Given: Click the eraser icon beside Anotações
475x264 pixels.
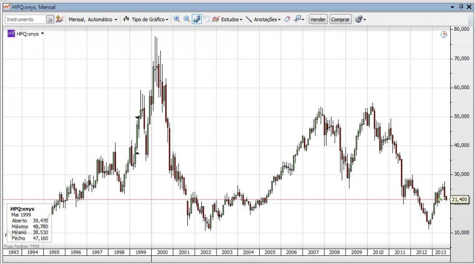Looking at the screenshot, I should [287, 19].
